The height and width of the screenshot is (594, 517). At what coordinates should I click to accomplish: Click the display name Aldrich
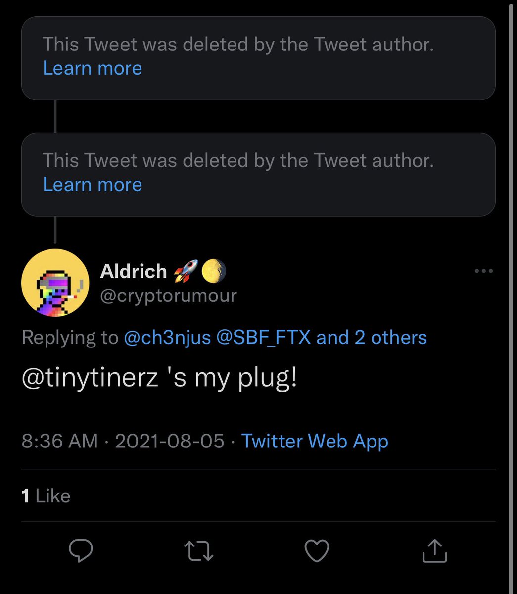(x=134, y=271)
